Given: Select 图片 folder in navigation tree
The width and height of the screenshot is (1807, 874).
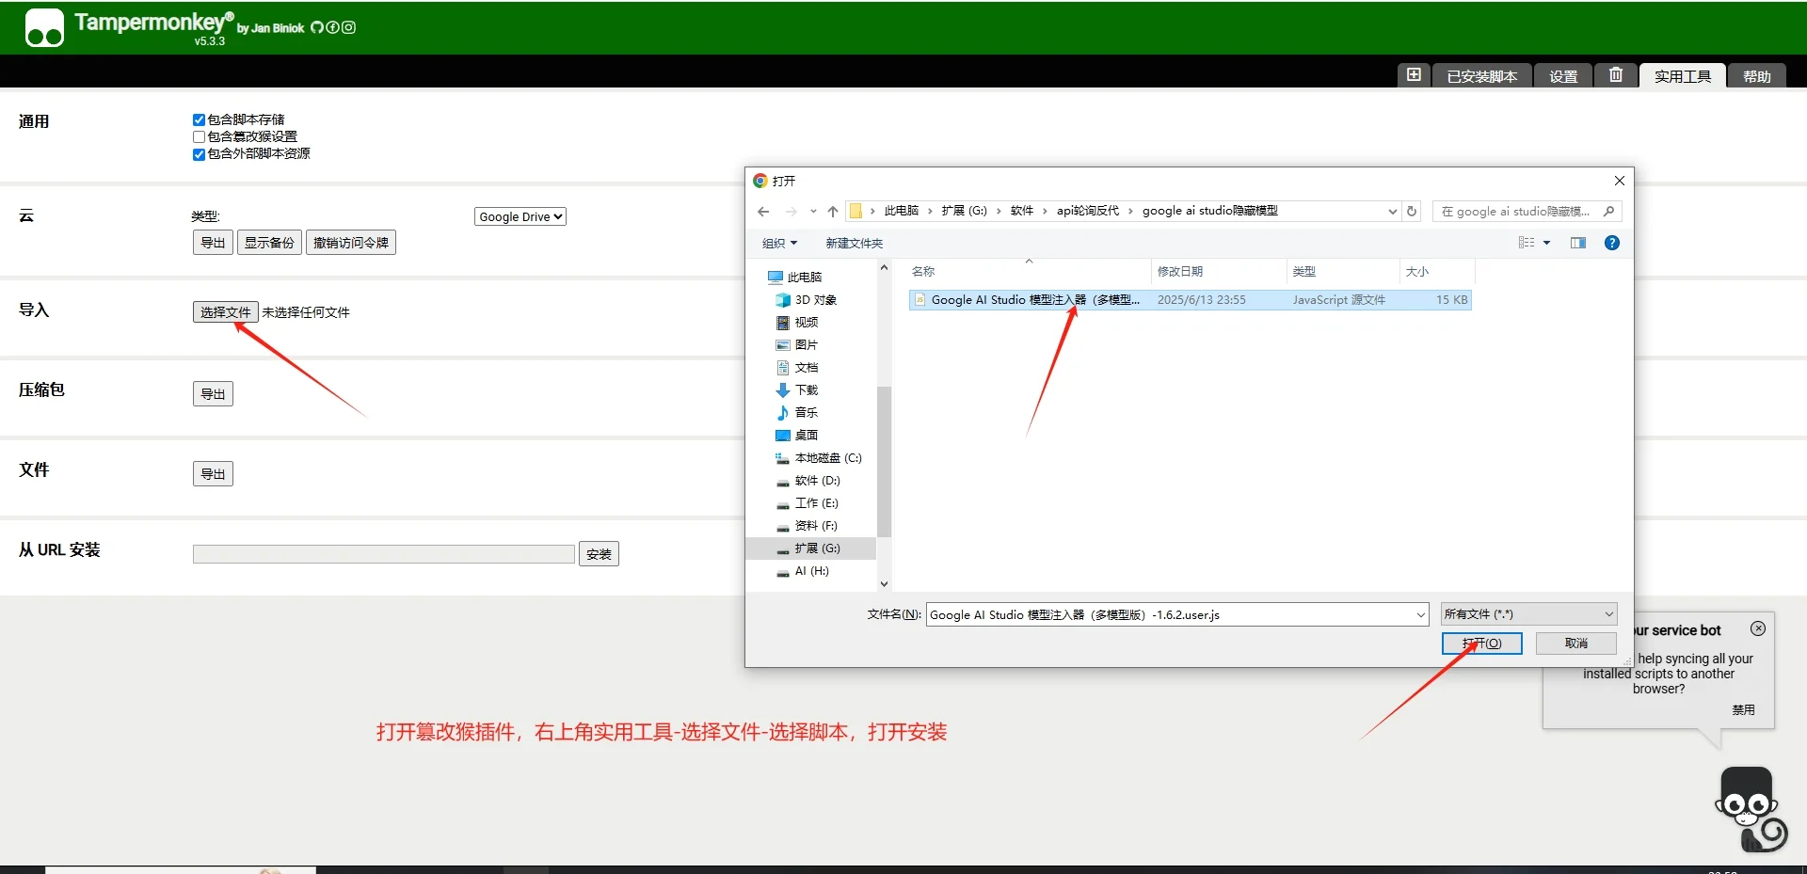Looking at the screenshot, I should pyautogui.click(x=797, y=345).
